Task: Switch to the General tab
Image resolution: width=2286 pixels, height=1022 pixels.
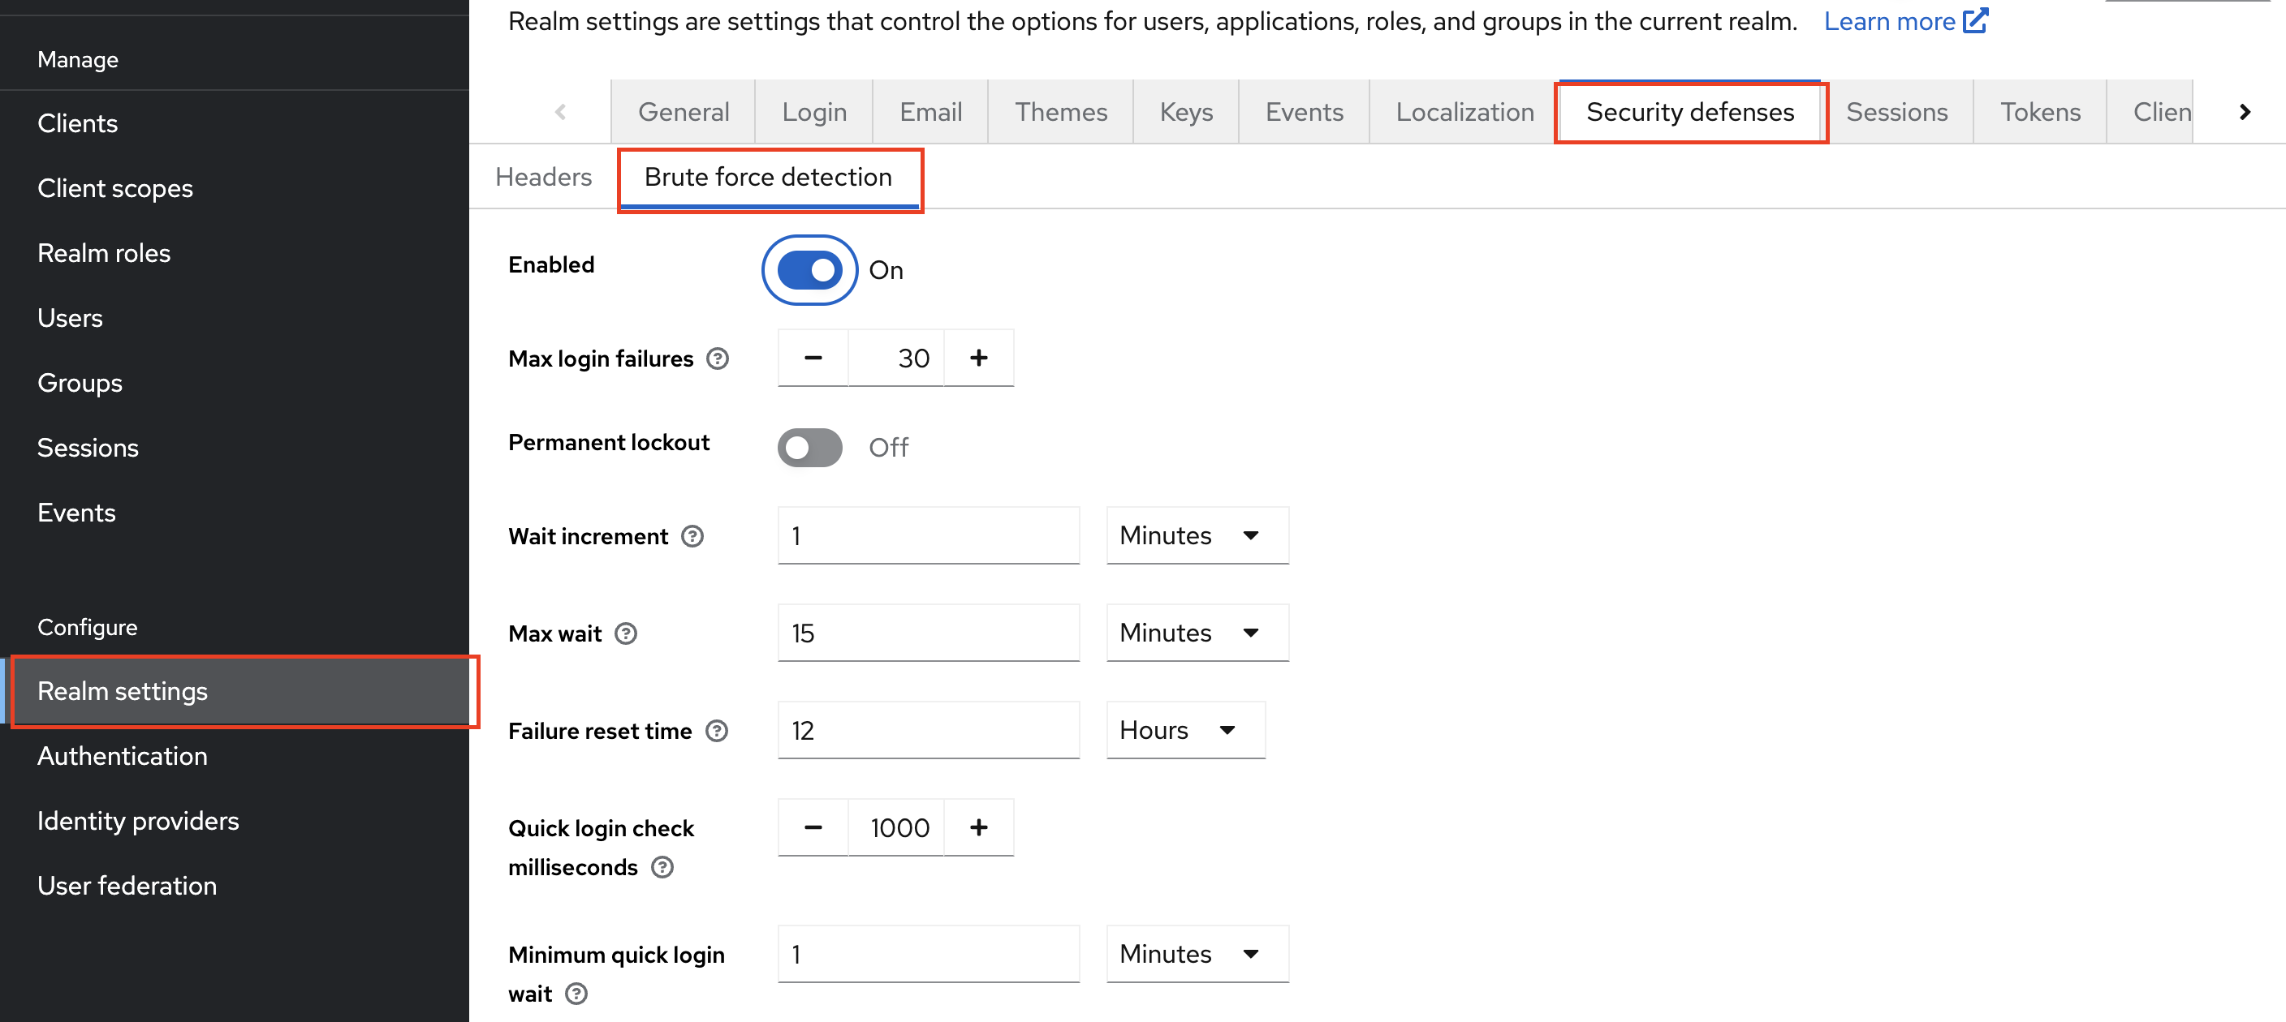Action: 684,112
